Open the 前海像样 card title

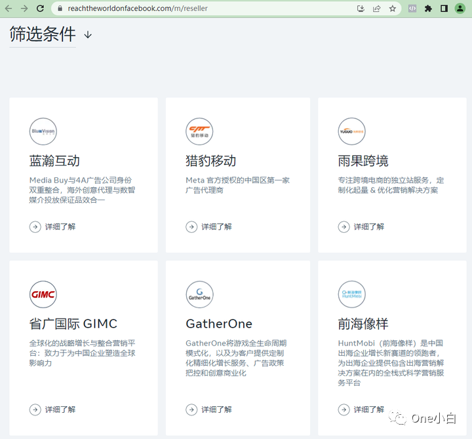[x=363, y=324]
